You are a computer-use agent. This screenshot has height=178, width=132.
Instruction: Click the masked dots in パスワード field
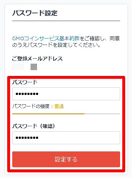tap(27, 94)
